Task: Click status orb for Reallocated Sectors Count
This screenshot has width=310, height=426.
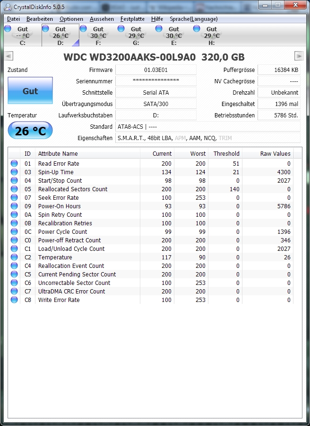Action: [14, 189]
